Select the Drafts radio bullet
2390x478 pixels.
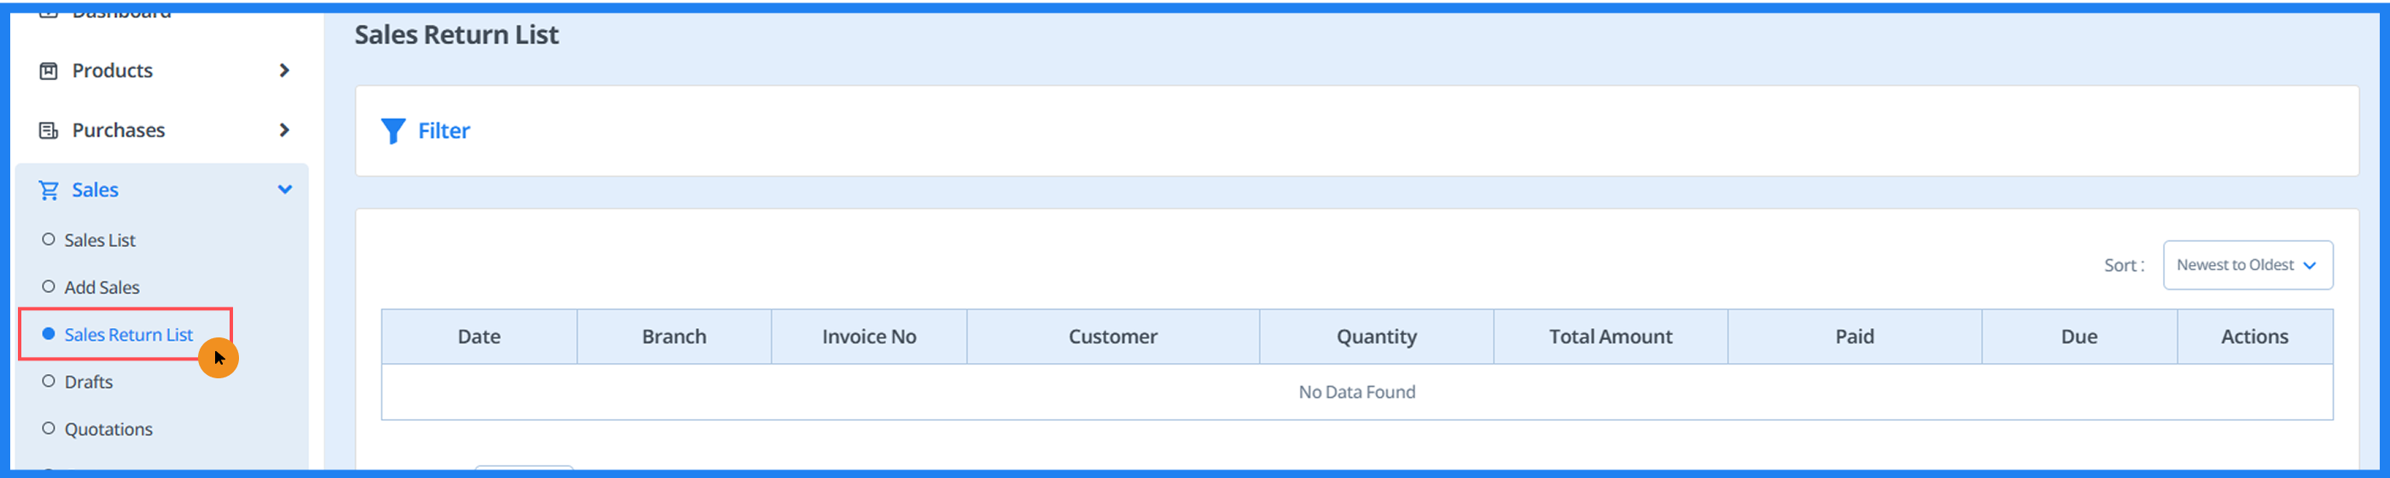[49, 382]
